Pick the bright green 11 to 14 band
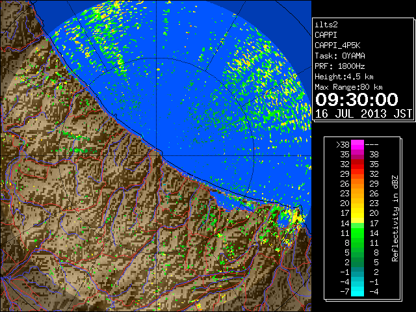 pyautogui.click(x=357, y=233)
